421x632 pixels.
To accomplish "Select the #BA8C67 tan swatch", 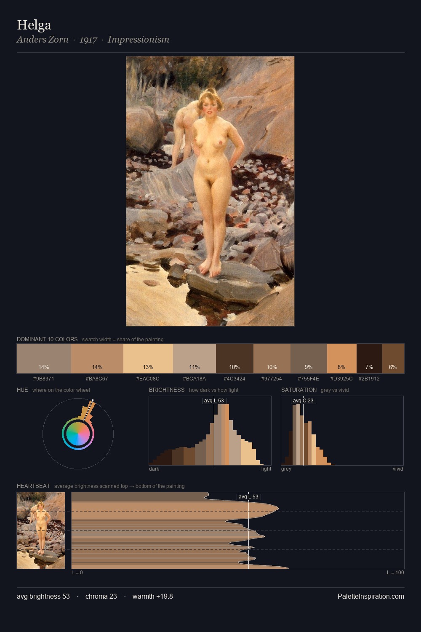I will pos(97,359).
